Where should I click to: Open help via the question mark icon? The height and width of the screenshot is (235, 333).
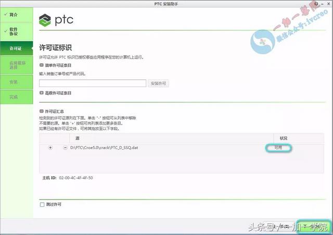click(316, 4)
